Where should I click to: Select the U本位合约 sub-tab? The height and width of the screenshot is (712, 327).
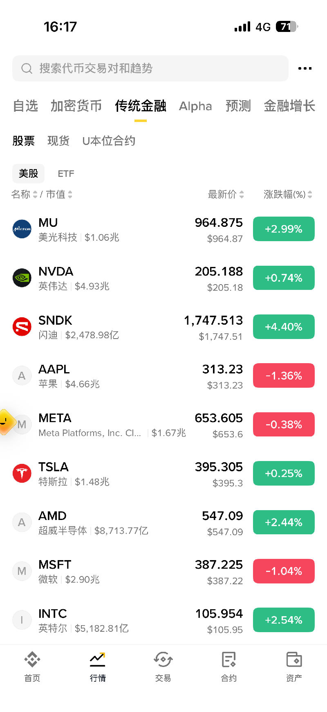pos(109,141)
